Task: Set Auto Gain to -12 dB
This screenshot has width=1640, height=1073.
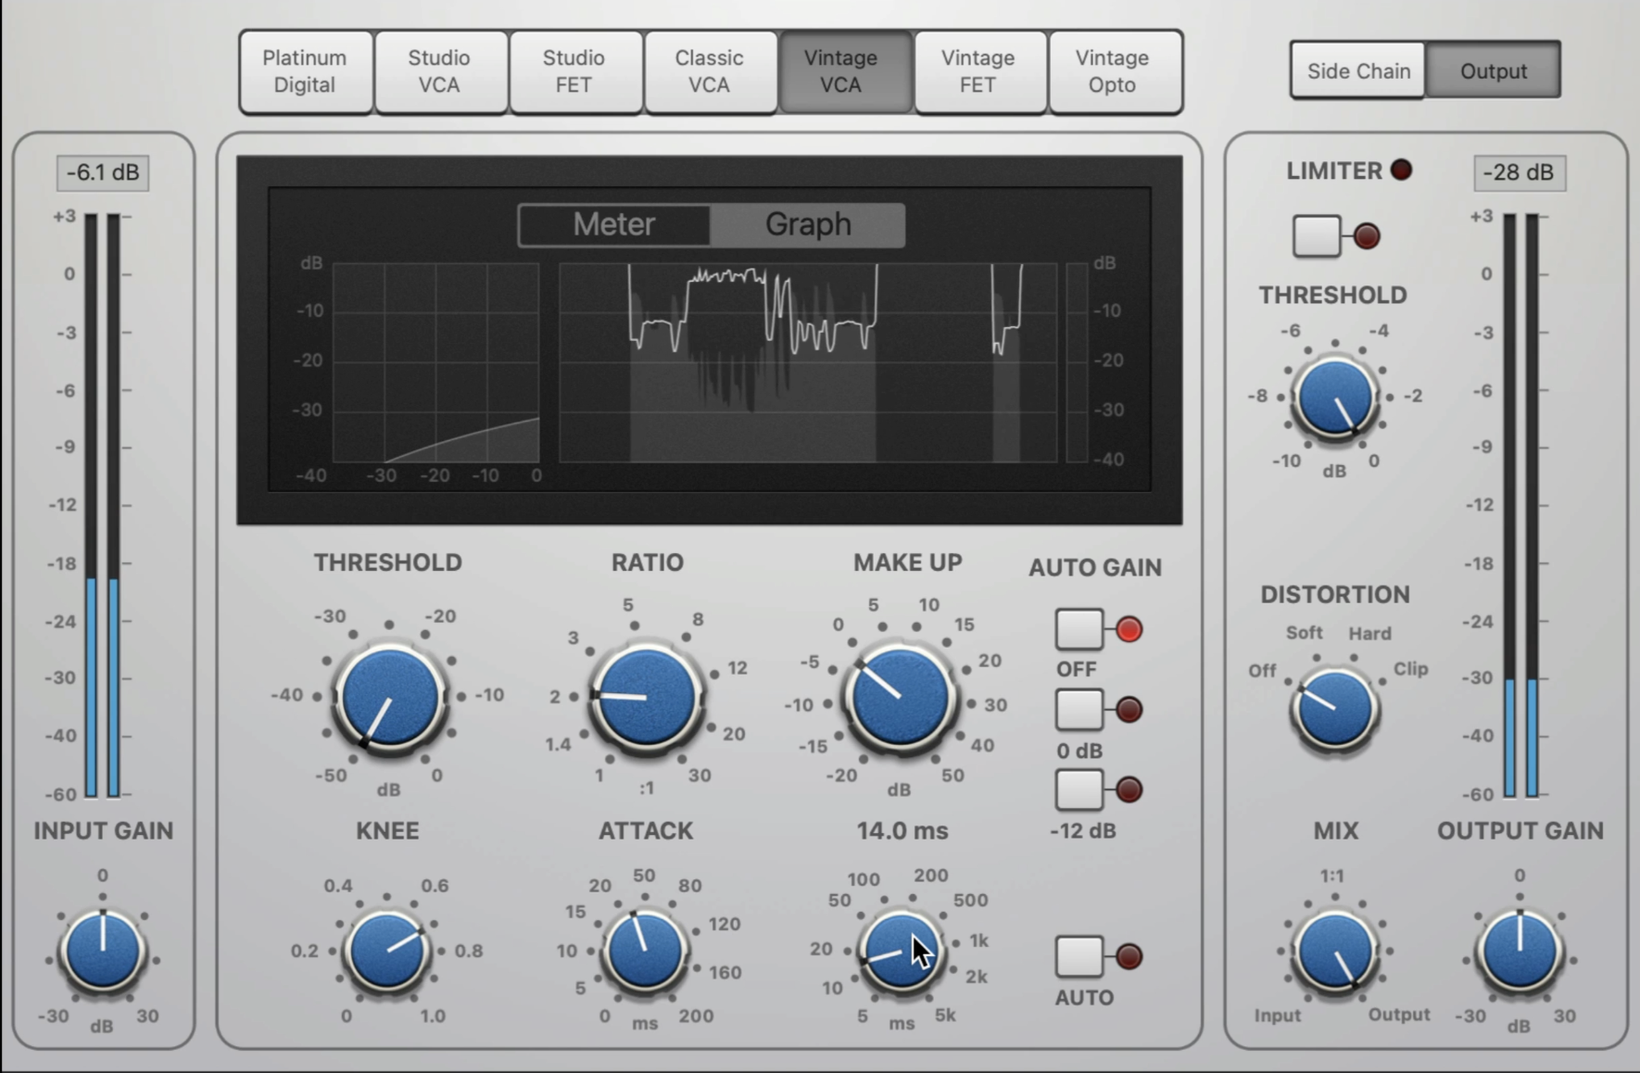Action: (1079, 789)
